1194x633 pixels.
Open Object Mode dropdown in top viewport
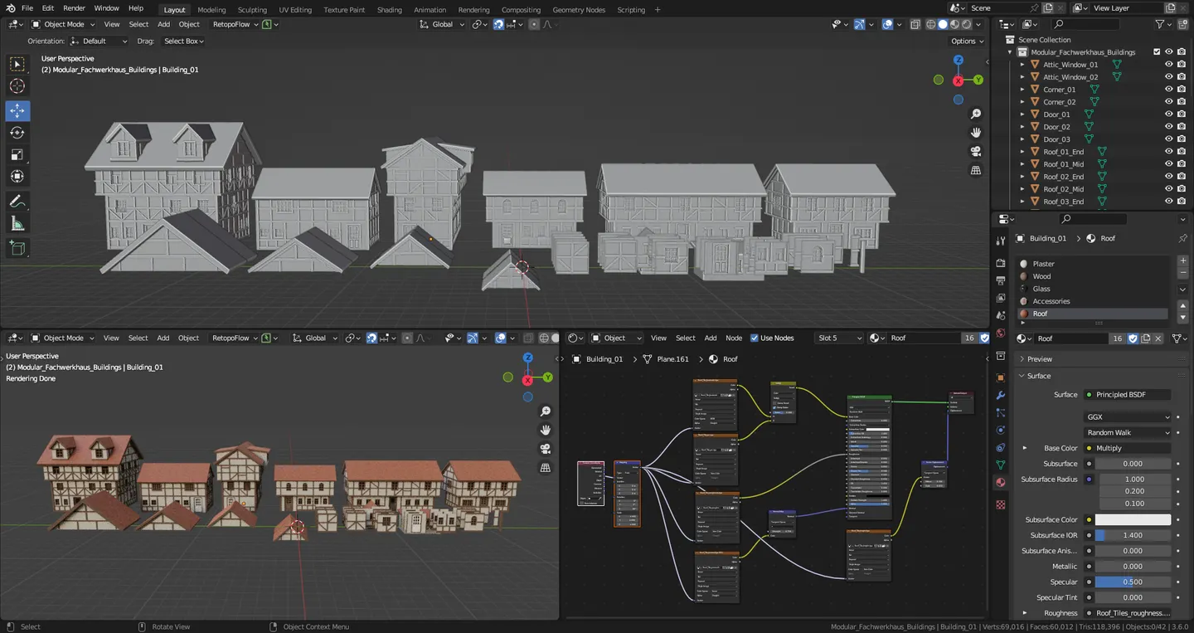[x=63, y=24]
